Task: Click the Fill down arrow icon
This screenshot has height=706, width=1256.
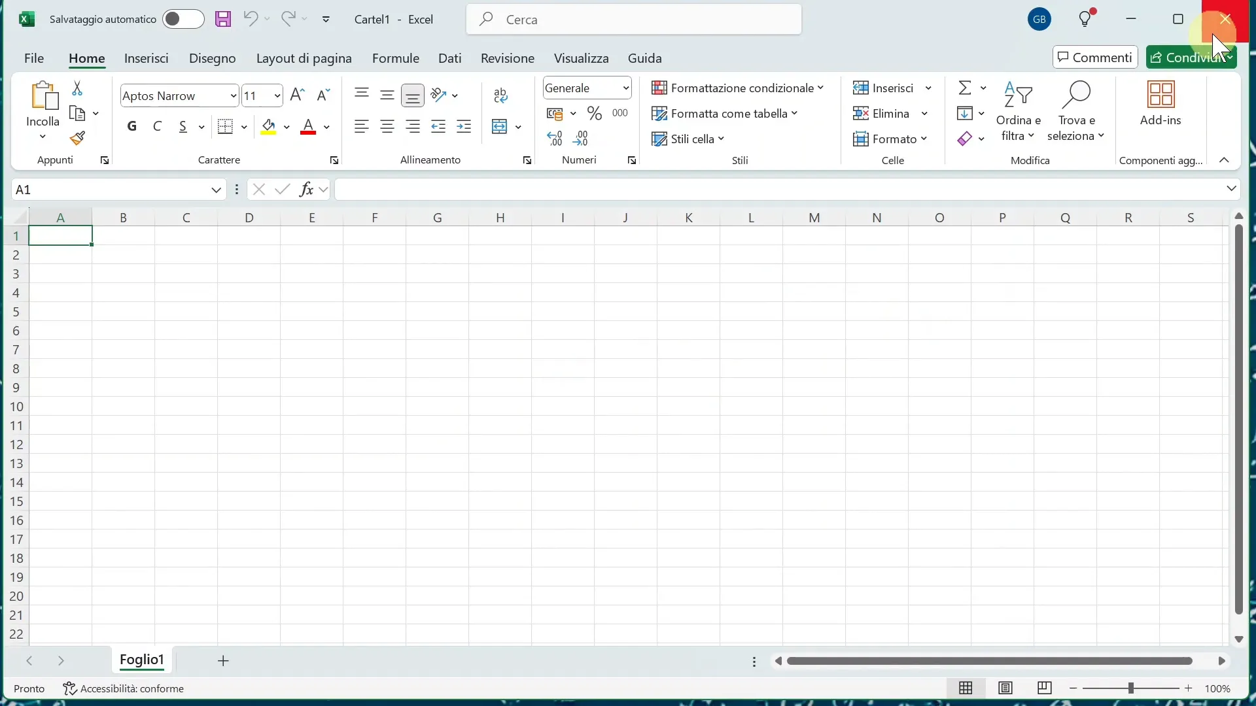Action: (x=966, y=114)
